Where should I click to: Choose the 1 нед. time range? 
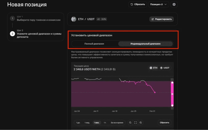[x=87, y=123]
